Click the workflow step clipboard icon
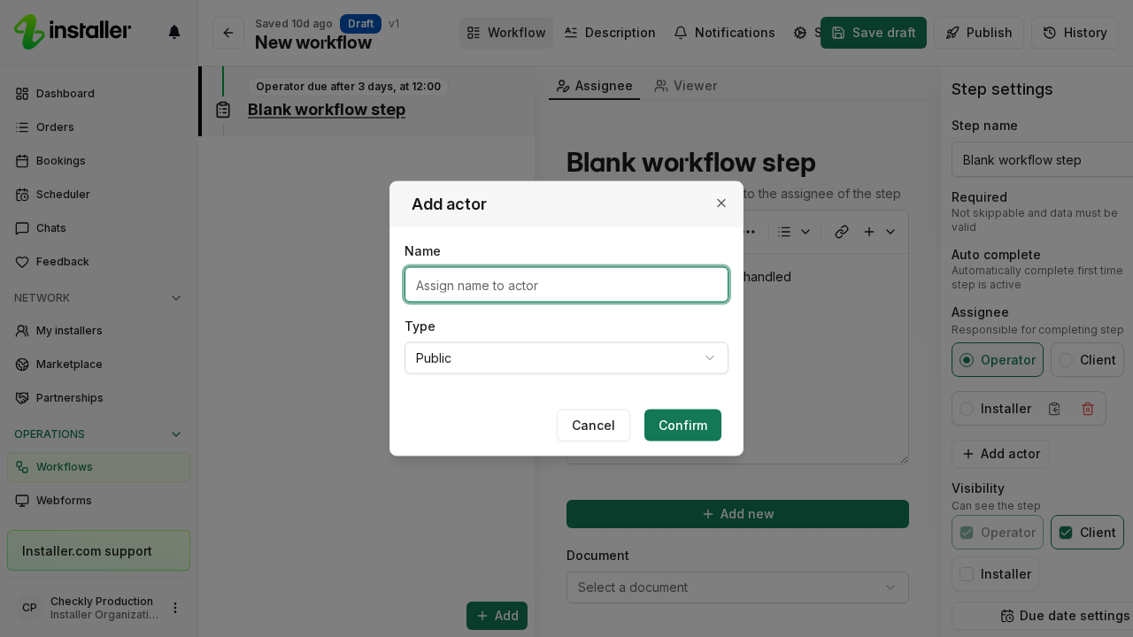This screenshot has width=1133, height=637. pyautogui.click(x=223, y=110)
